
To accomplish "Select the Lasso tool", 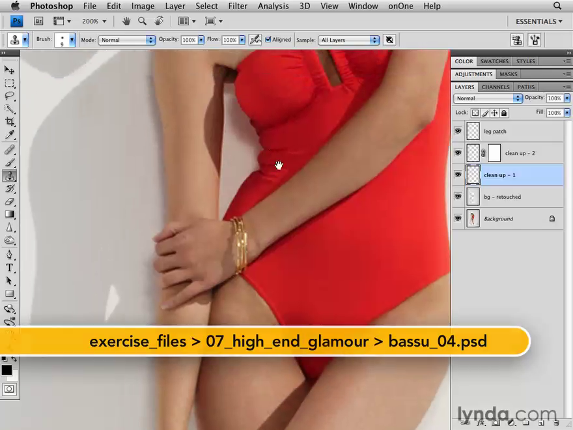I will [10, 96].
